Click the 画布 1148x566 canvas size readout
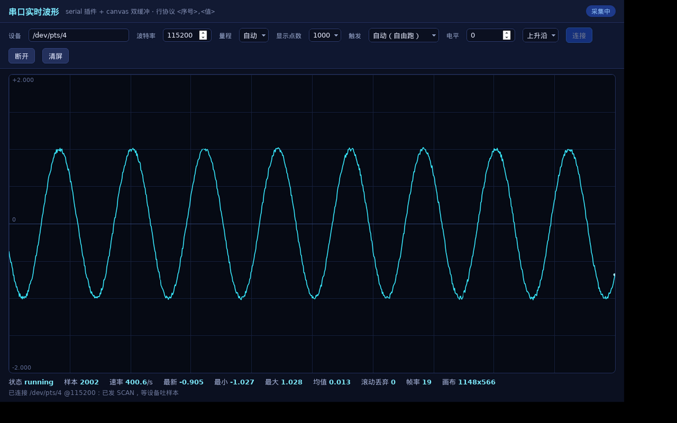The image size is (677, 423). point(469,382)
